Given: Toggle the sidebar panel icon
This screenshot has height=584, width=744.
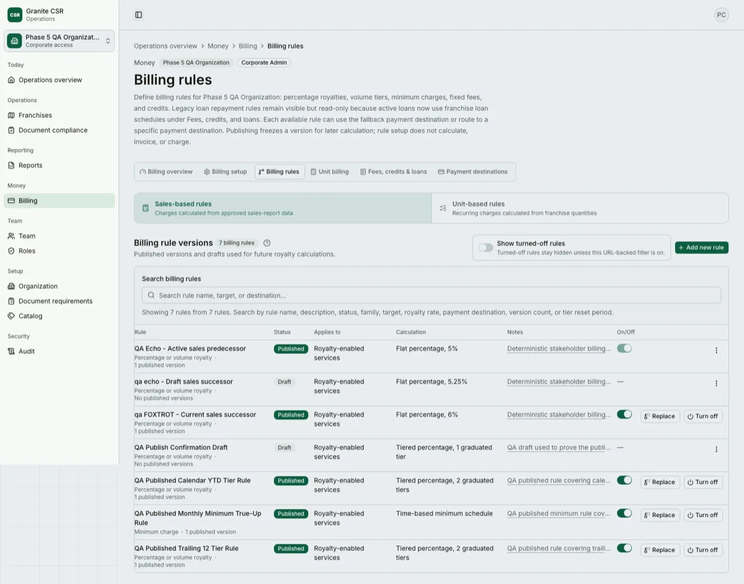Looking at the screenshot, I should pyautogui.click(x=138, y=15).
